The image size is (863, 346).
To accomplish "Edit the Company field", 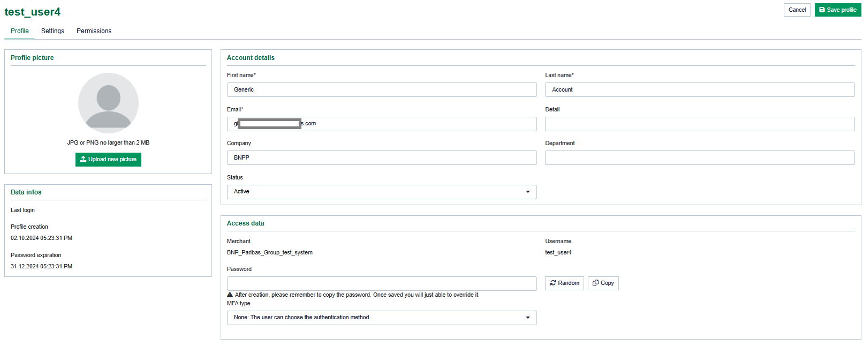I will [x=381, y=157].
